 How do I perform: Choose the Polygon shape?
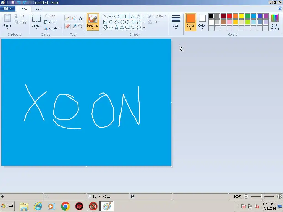[x=133, y=17]
